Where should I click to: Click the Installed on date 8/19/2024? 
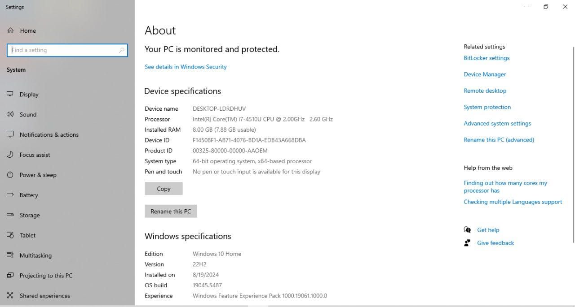click(x=206, y=275)
